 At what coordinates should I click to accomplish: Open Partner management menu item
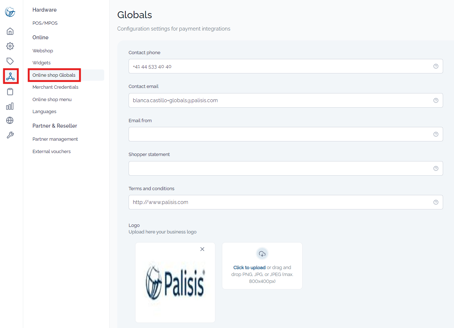(x=55, y=139)
